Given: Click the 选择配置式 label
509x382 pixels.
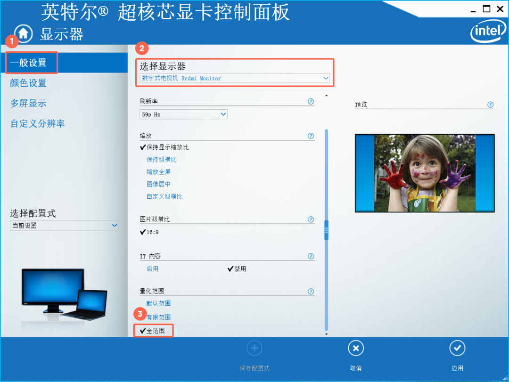Looking at the screenshot, I should pyautogui.click(x=33, y=213).
